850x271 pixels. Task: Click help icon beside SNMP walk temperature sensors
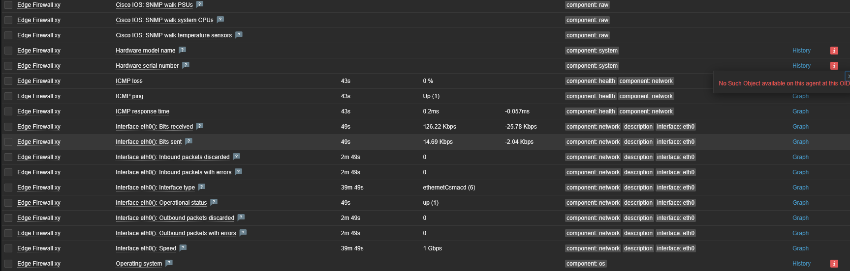click(x=239, y=35)
